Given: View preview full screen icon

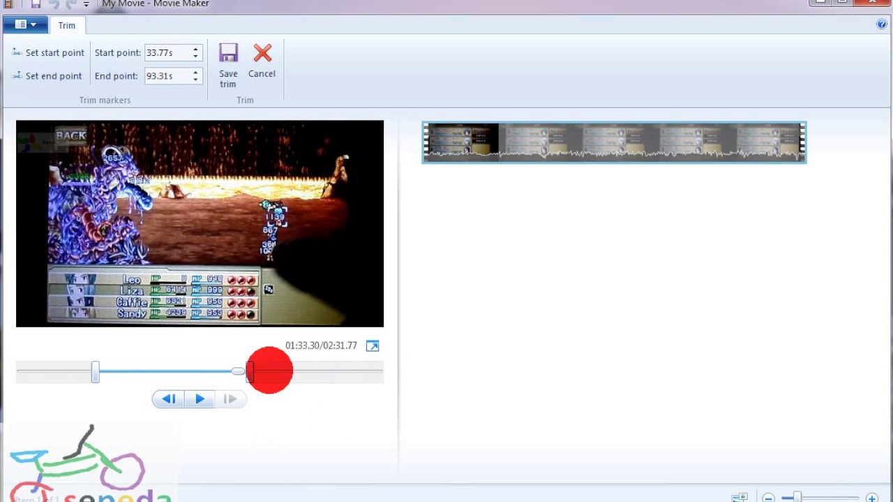Looking at the screenshot, I should click(x=373, y=346).
